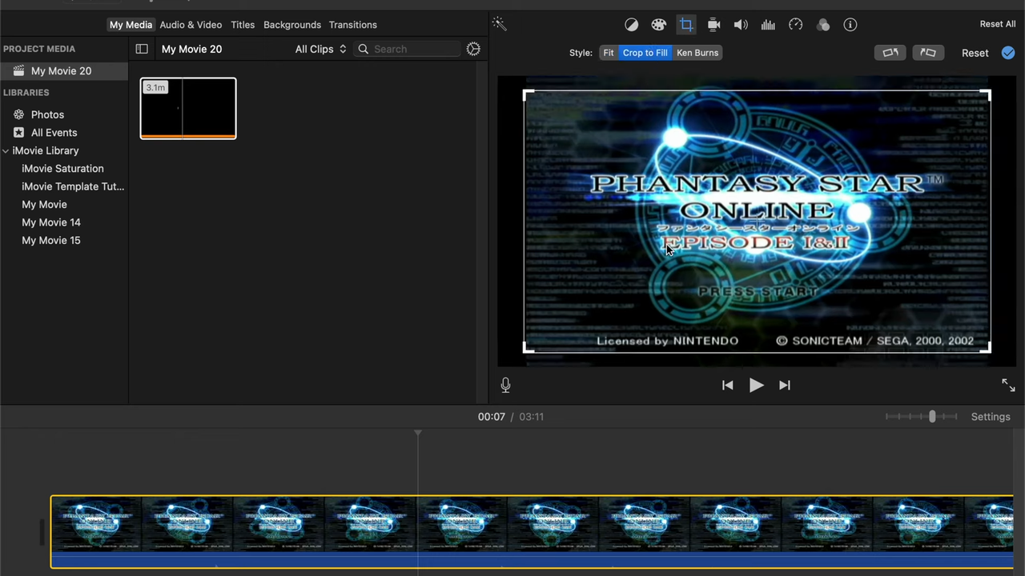Start recording a voiceover with the microphone icon
Viewport: 1025px width, 576px height.
pyautogui.click(x=505, y=385)
